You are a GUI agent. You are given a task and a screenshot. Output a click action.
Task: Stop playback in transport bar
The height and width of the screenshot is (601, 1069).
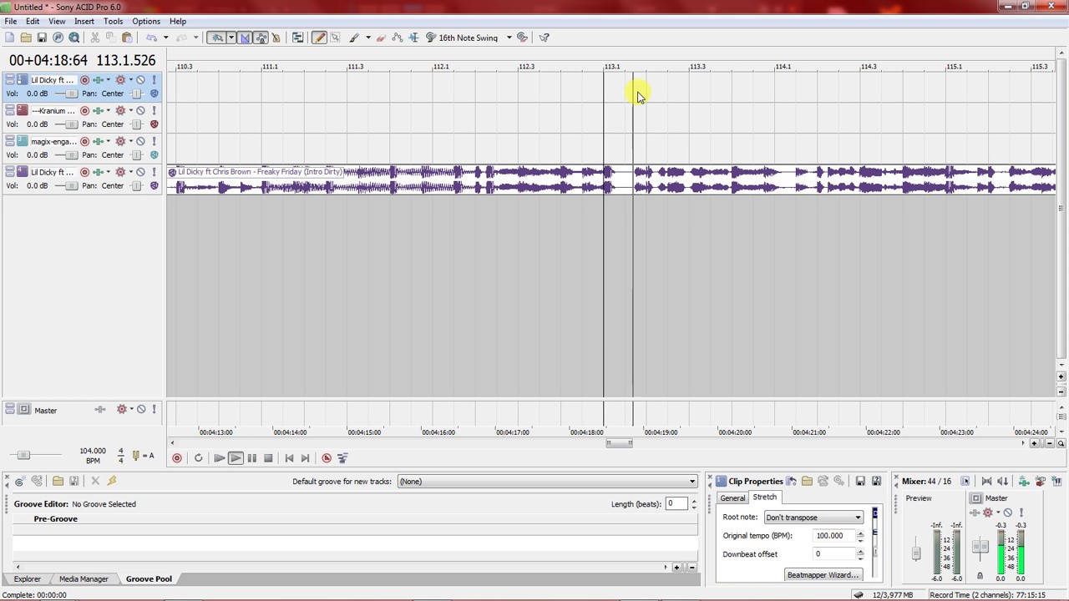(268, 458)
